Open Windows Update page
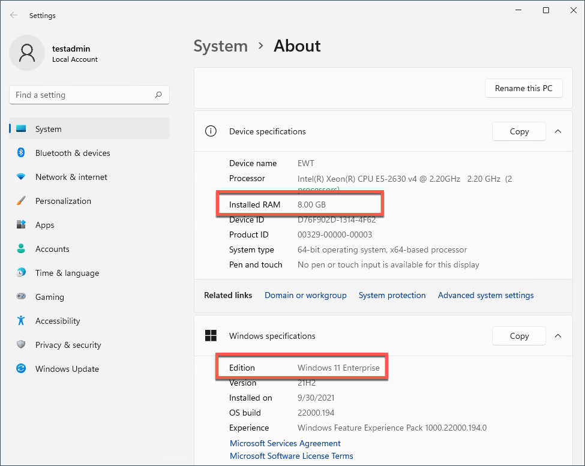 coord(89,369)
